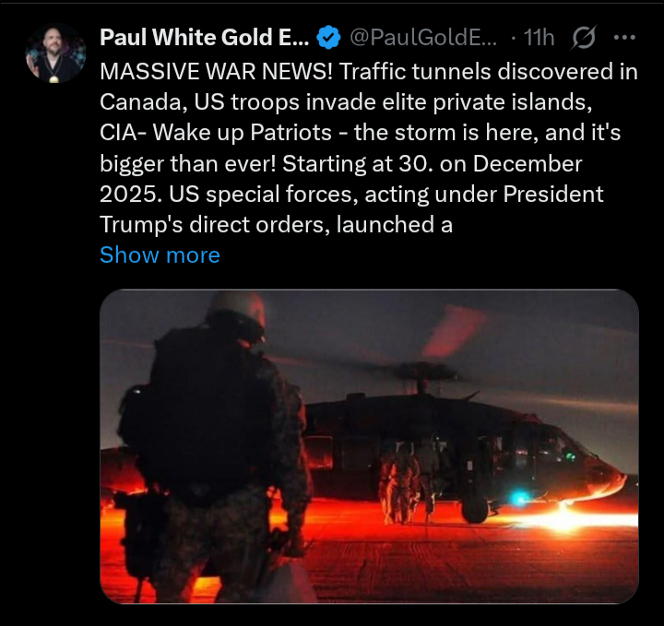Click 'Trump's direct orders' tweet line
Image resolution: width=664 pixels, height=626 pixels.
tap(215, 224)
